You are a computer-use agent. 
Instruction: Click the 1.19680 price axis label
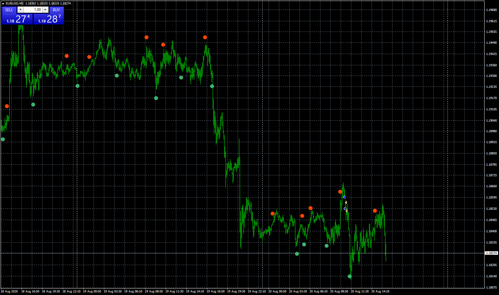click(491, 10)
